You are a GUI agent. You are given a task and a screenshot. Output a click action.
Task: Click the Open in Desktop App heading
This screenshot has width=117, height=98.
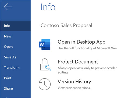coord(81,42)
